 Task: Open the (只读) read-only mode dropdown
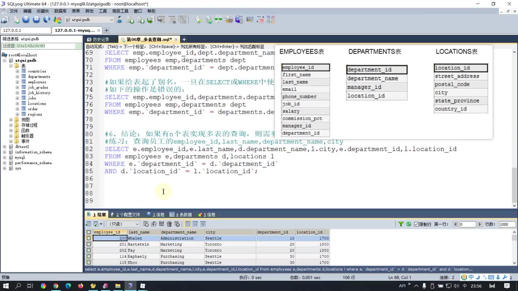[x=123, y=224]
